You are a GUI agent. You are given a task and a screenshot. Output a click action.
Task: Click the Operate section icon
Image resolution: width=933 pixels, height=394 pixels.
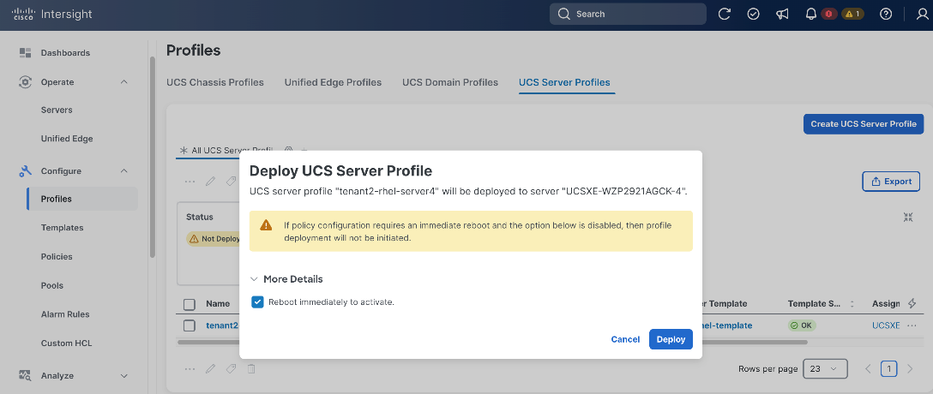pyautogui.click(x=25, y=82)
